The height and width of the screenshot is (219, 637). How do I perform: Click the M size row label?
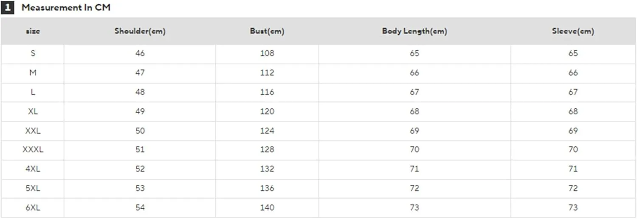tap(33, 73)
